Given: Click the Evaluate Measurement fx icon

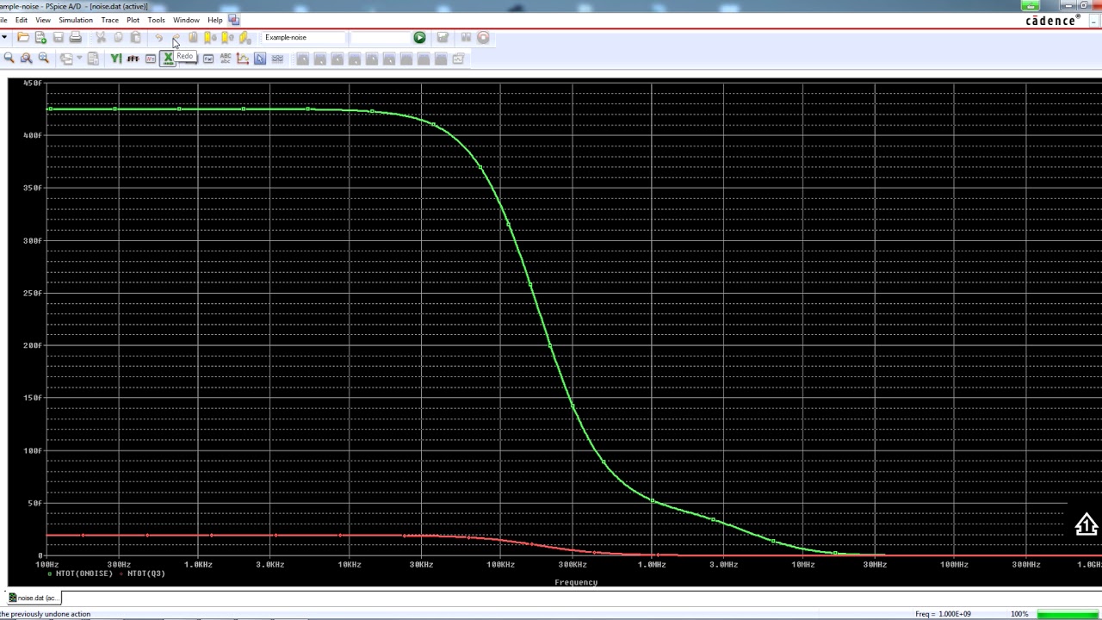Looking at the screenshot, I should tap(208, 59).
